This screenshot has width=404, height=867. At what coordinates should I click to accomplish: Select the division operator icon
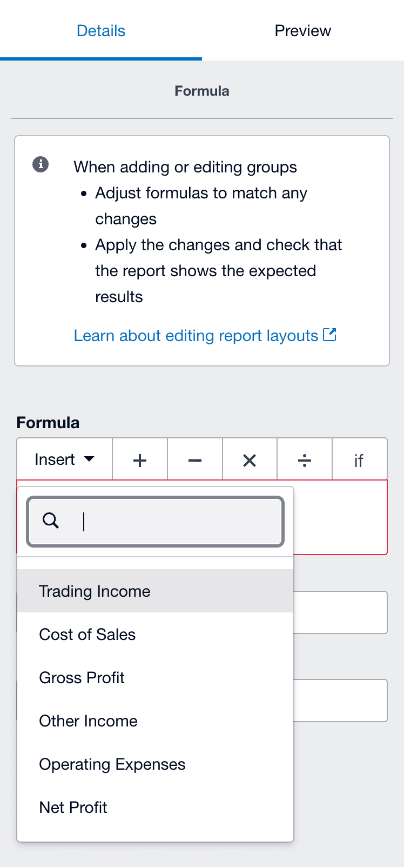pyautogui.click(x=304, y=460)
